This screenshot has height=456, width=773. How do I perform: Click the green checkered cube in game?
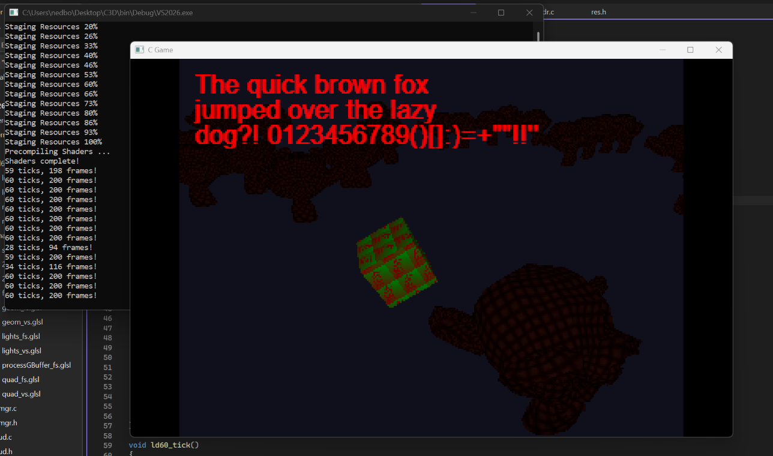396,262
